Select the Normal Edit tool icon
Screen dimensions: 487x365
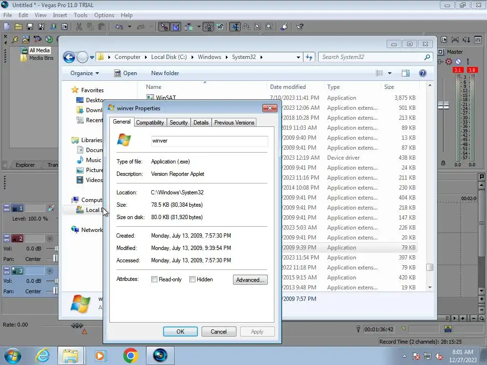(235, 27)
